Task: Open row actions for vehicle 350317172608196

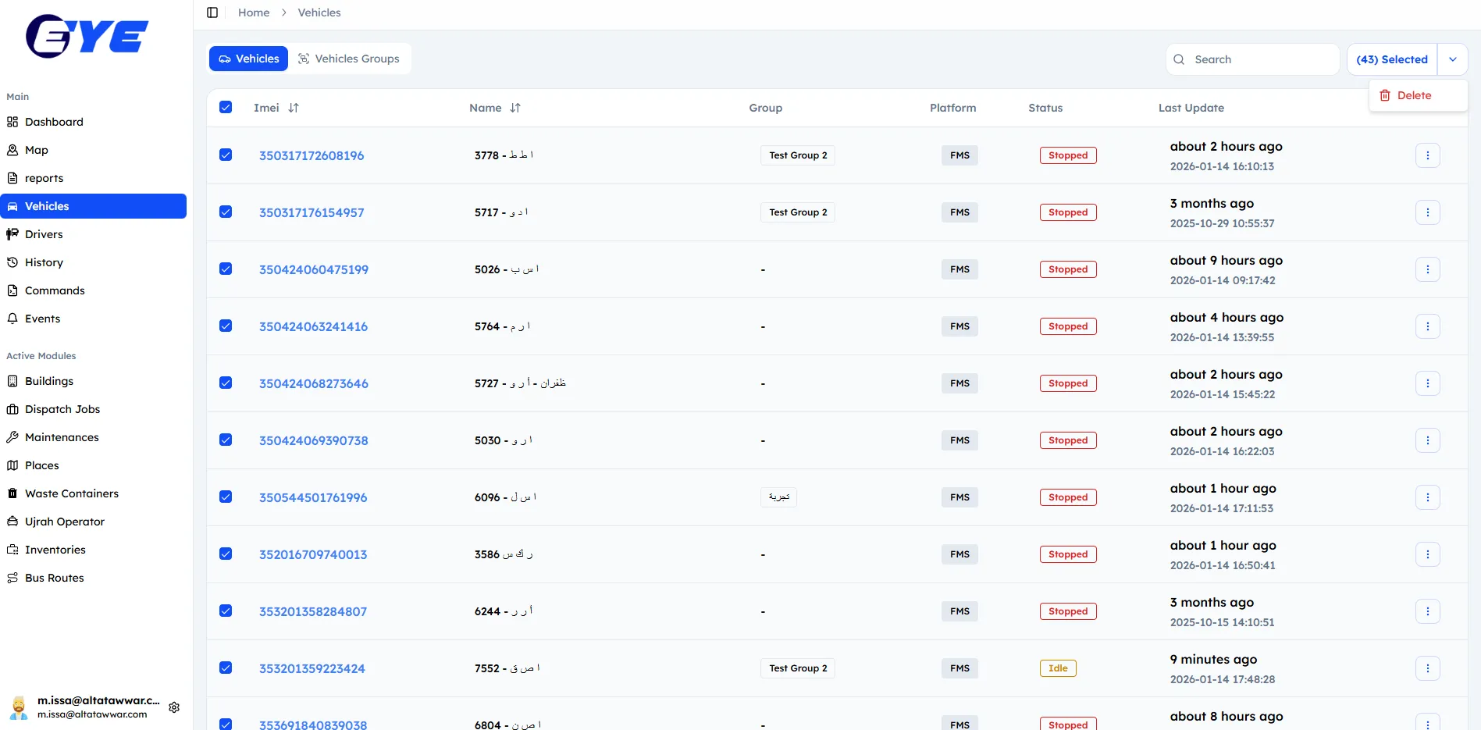Action: 1427,155
